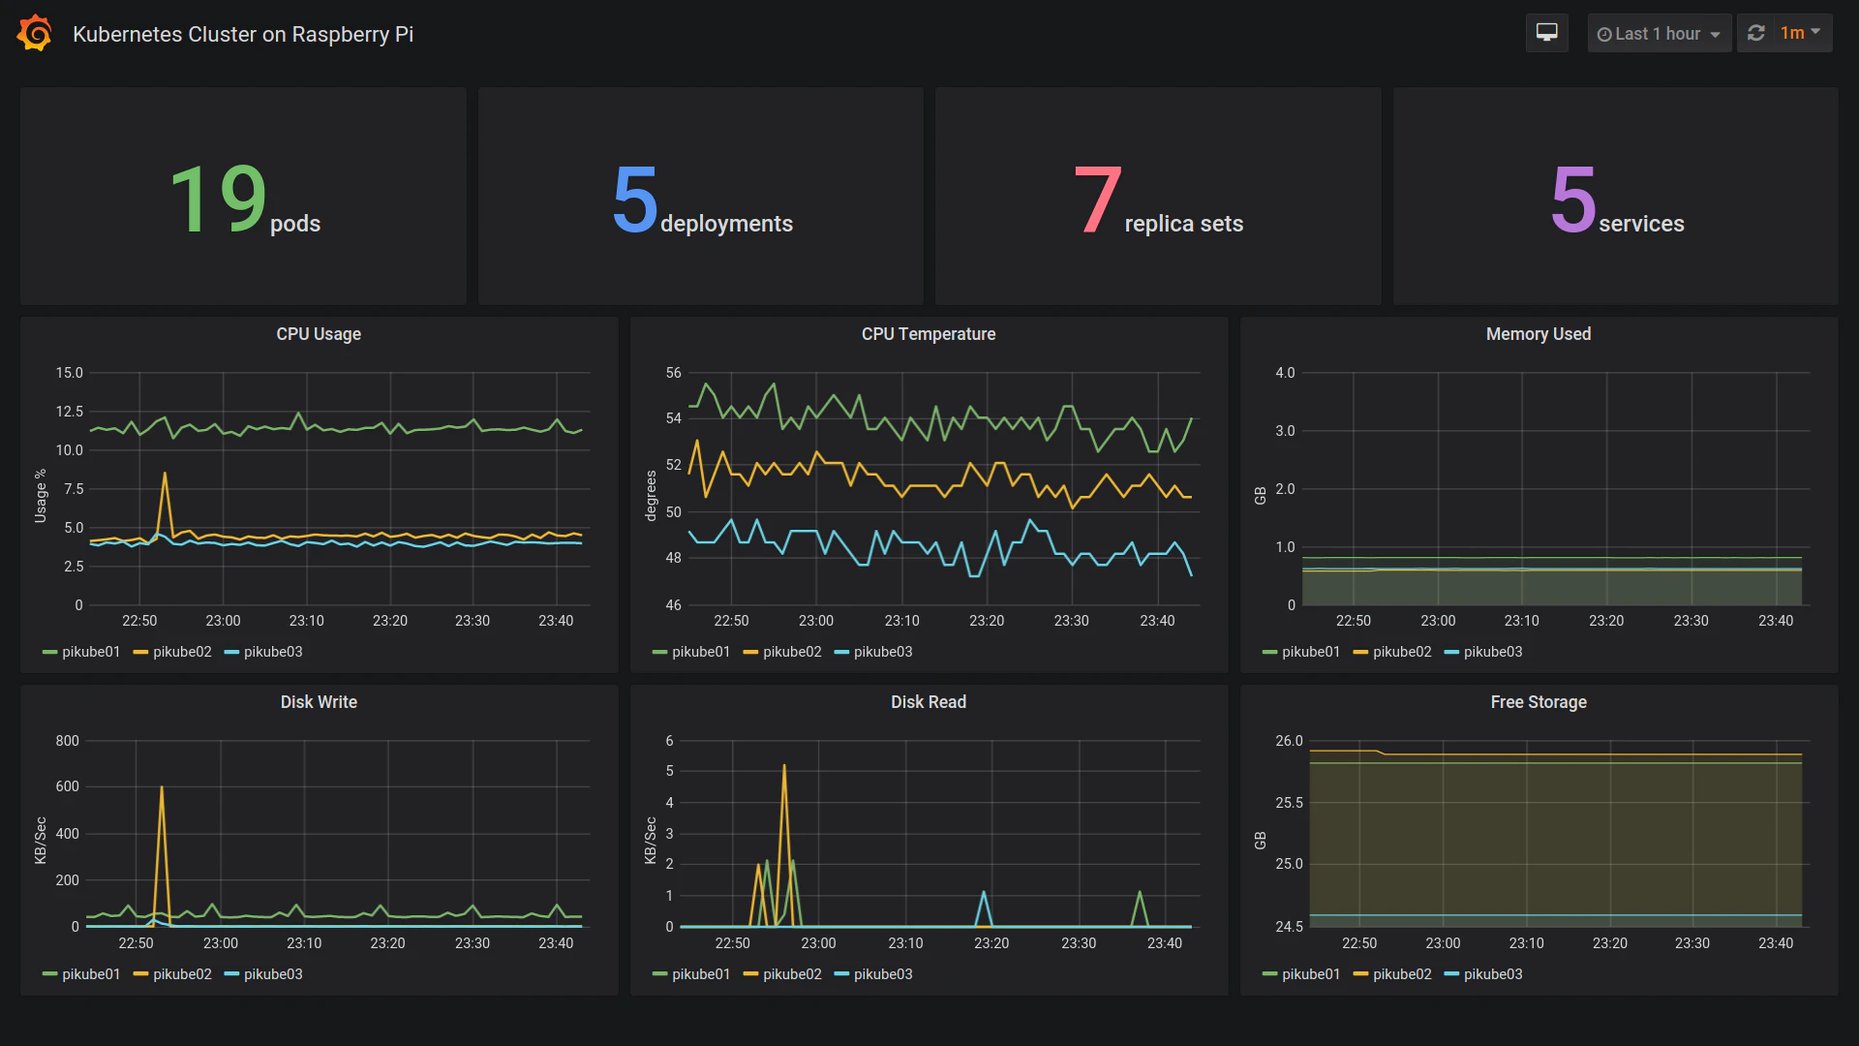Image resolution: width=1859 pixels, height=1046 pixels.
Task: Toggle pikube03 in Disk Write legend
Action: (263, 974)
